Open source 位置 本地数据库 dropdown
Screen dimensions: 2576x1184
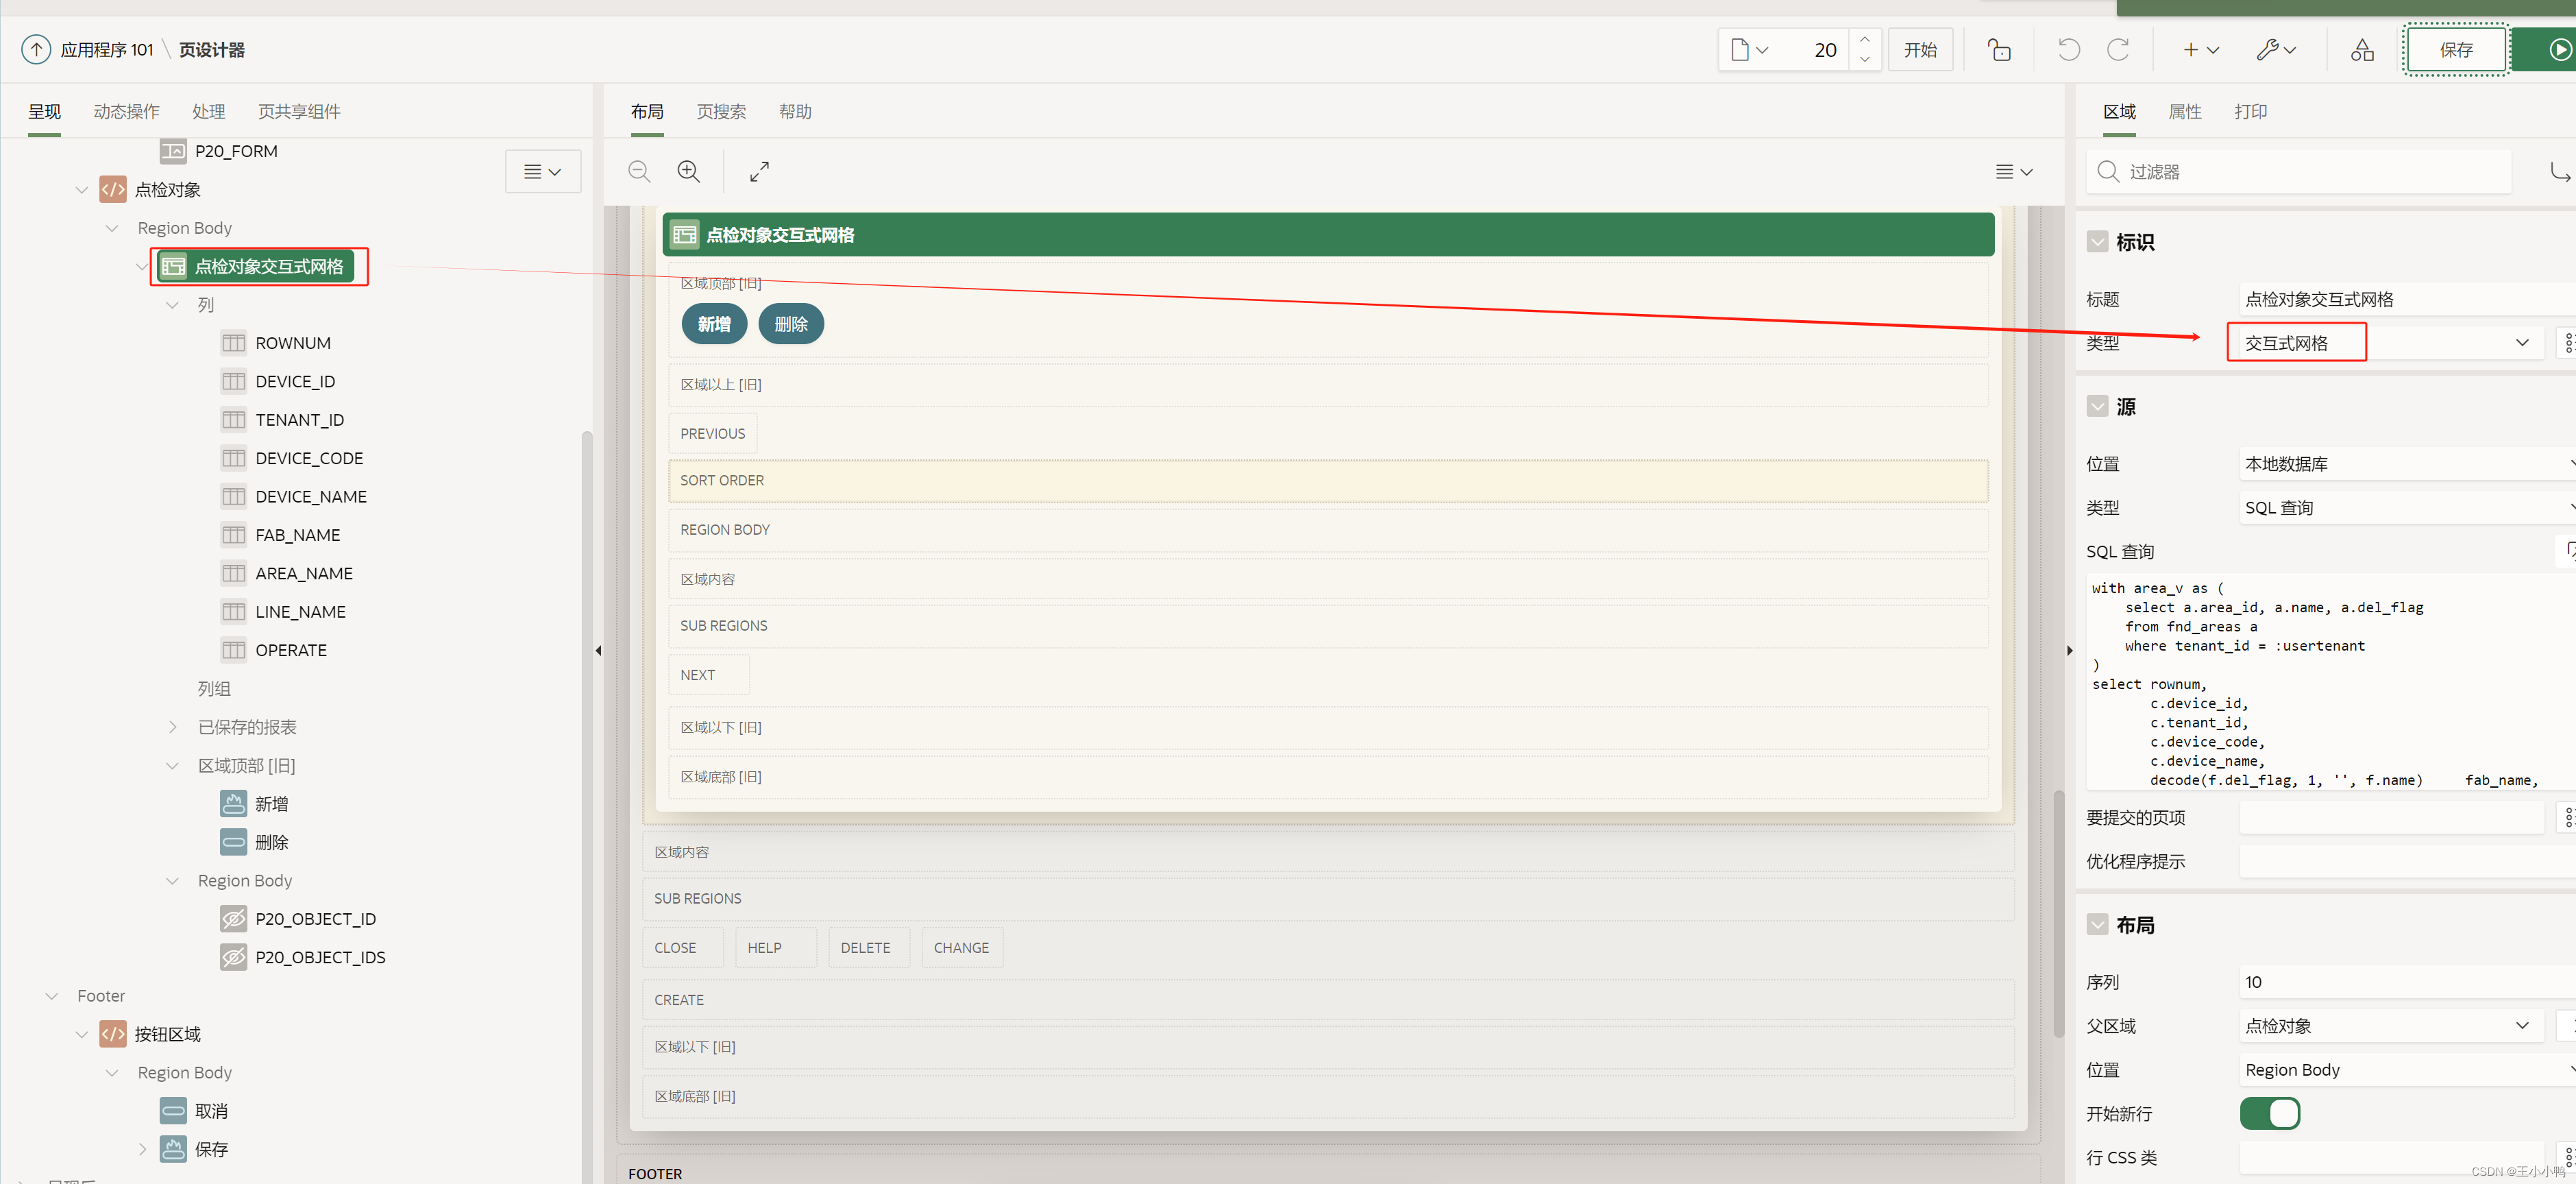2408,464
